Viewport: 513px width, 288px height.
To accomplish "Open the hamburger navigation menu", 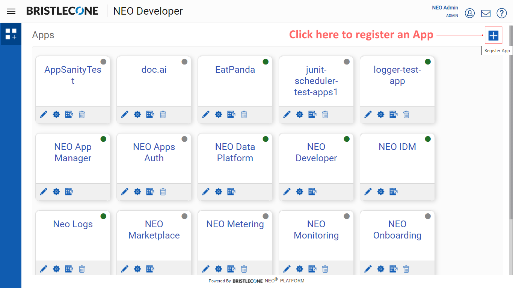I will (x=11, y=11).
